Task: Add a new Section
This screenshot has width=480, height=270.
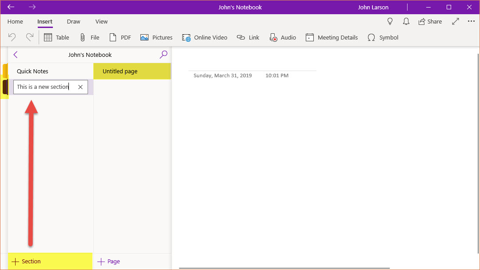Action: (27, 262)
